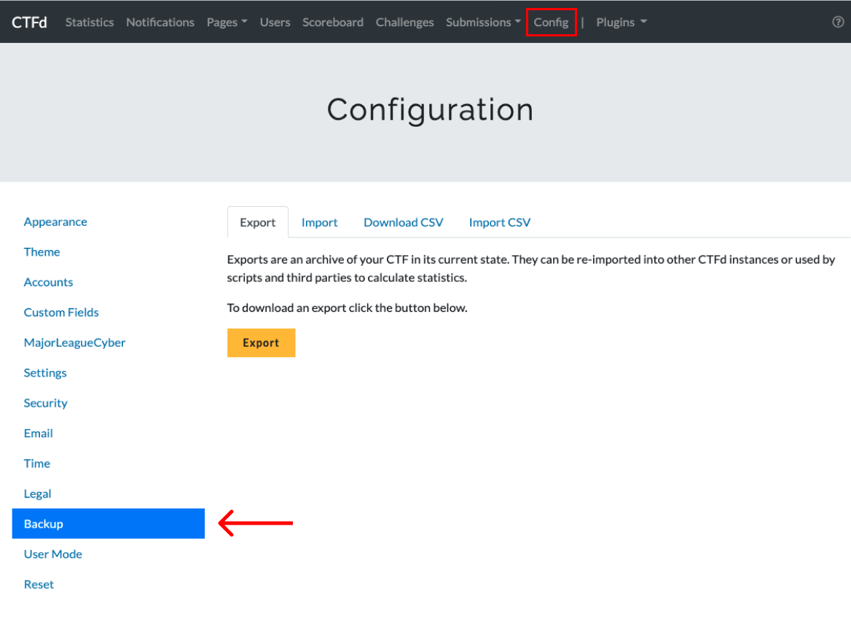Click the CTFd brand logo
Viewport: 851px width, 623px height.
29,22
